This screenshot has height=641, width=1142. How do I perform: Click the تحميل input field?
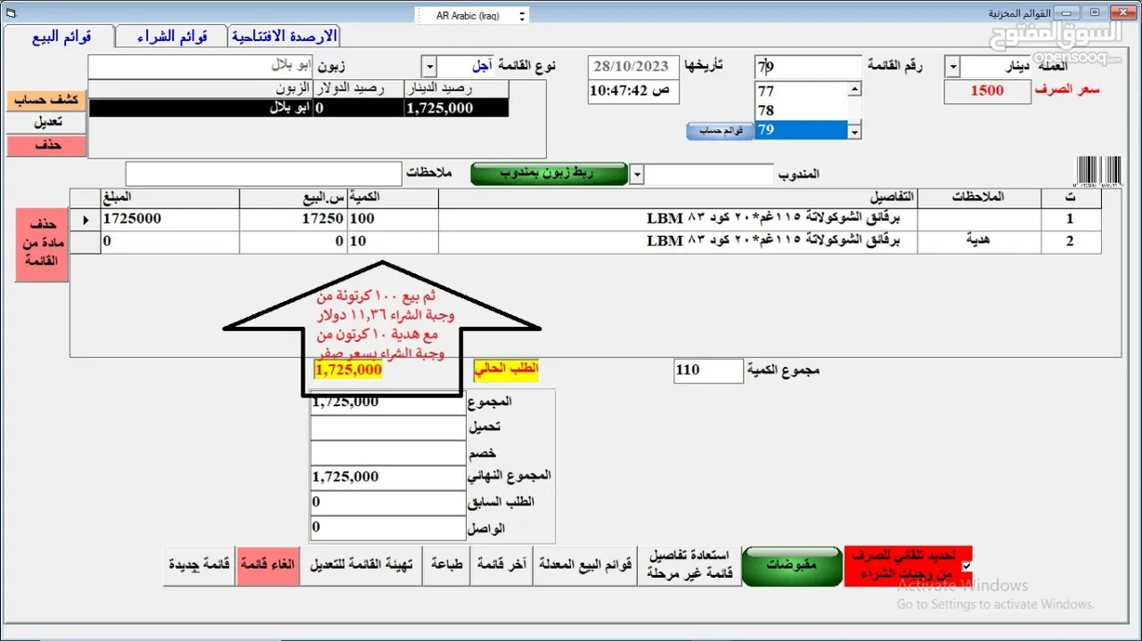coord(388,427)
